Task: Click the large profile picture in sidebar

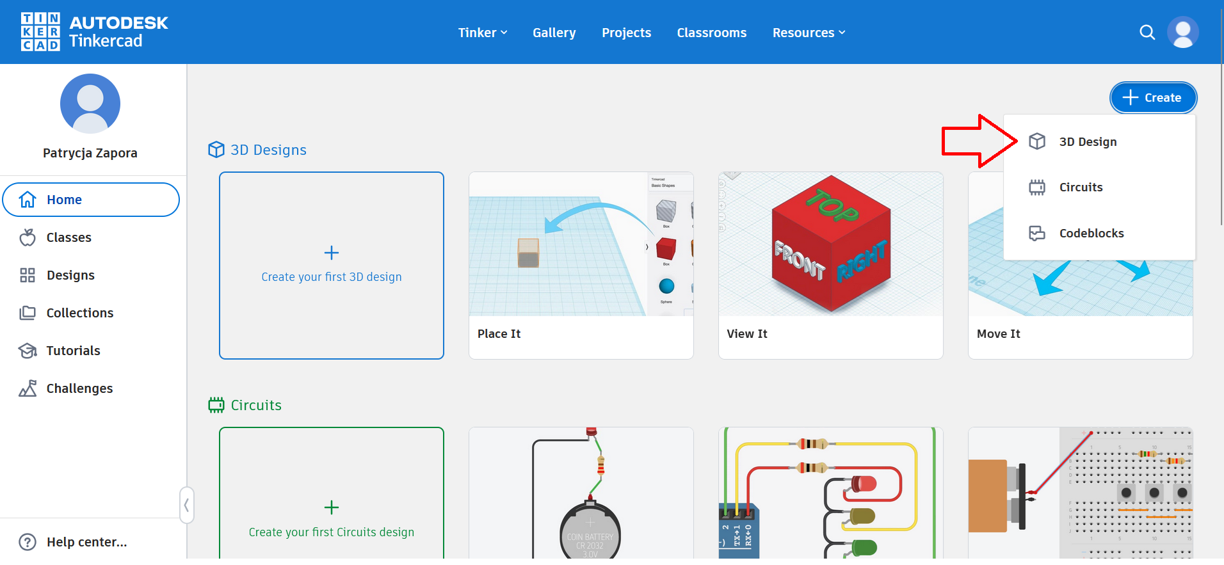Action: [x=90, y=104]
